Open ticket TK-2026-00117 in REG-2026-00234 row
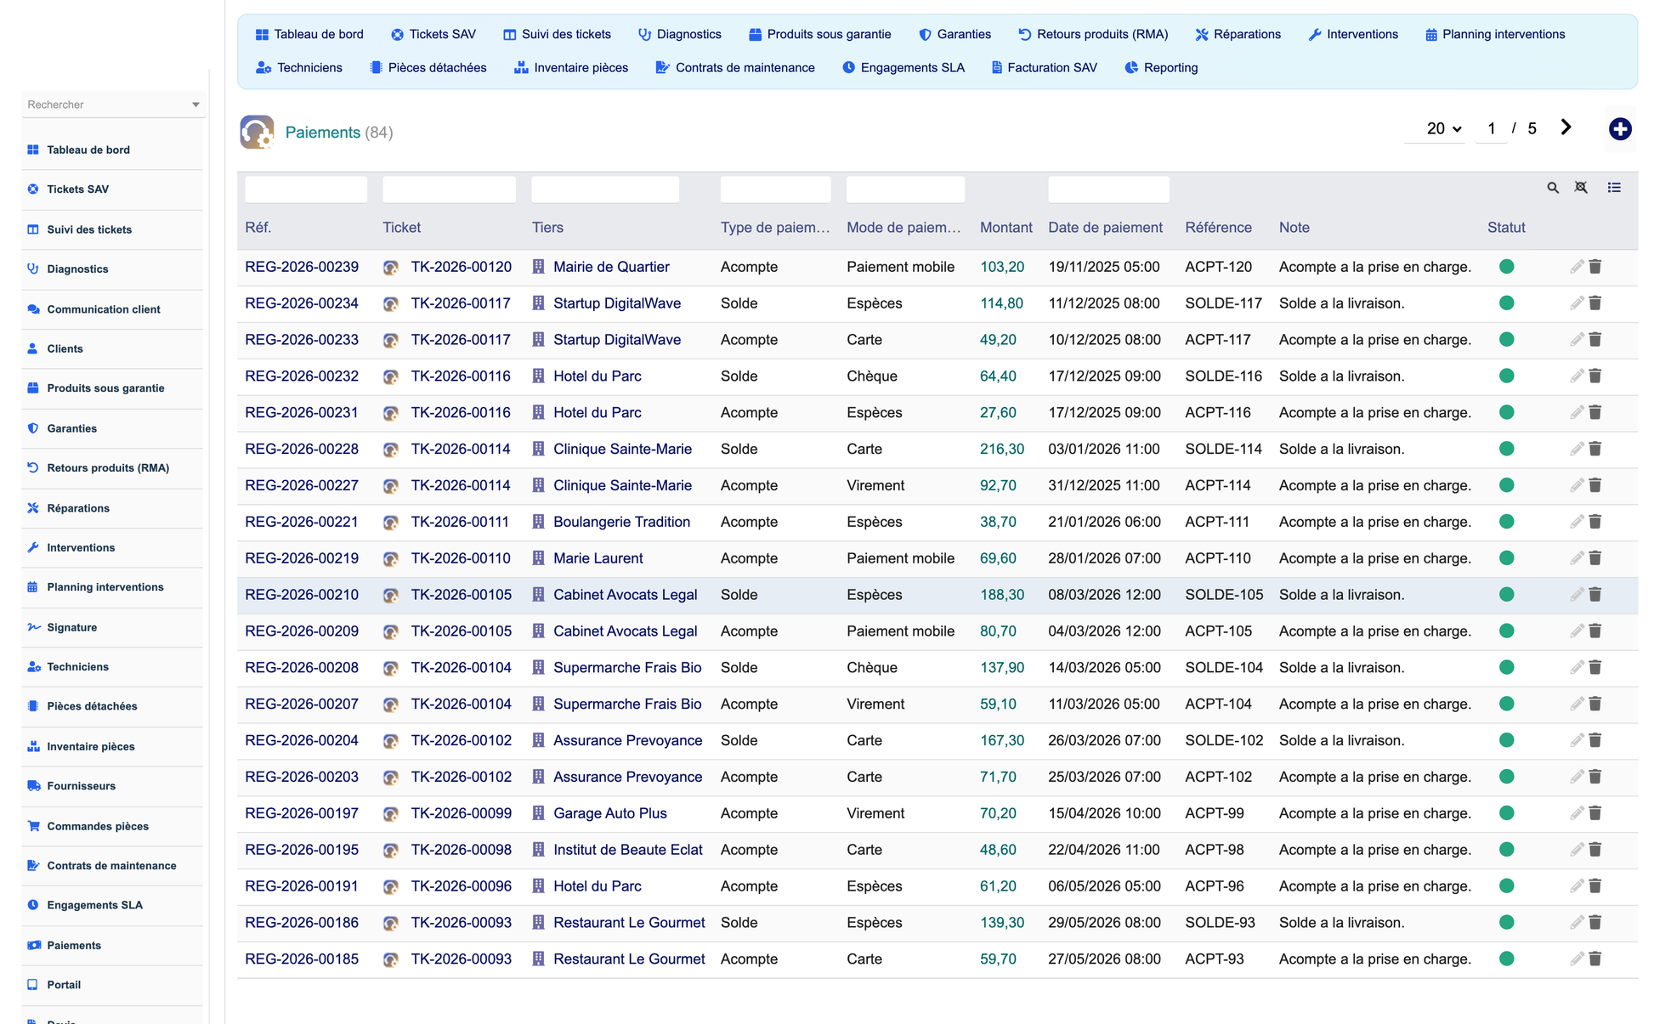The width and height of the screenshot is (1654, 1024). tap(461, 303)
